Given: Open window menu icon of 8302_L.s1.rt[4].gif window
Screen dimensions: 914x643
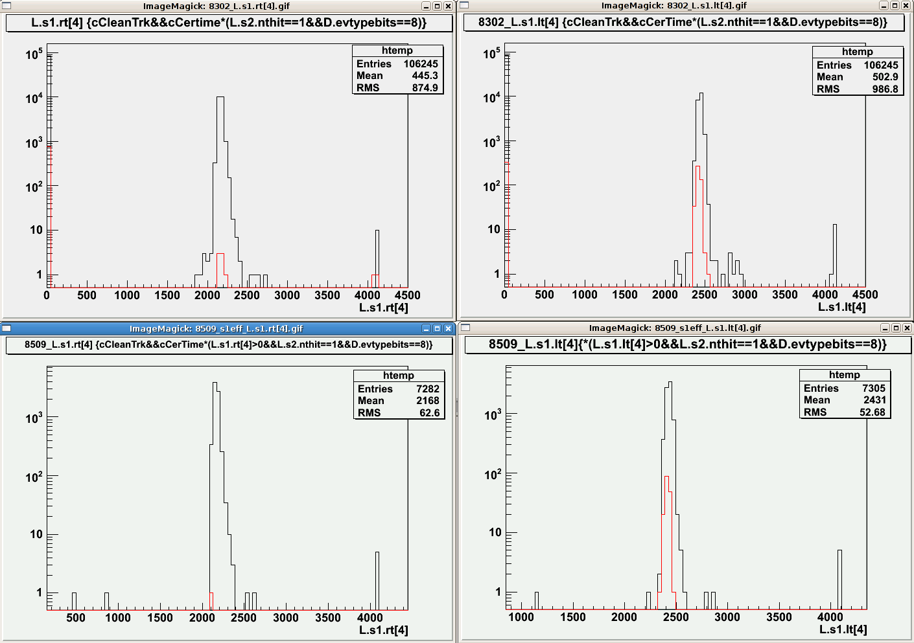Looking at the screenshot, I should [x=7, y=6].
